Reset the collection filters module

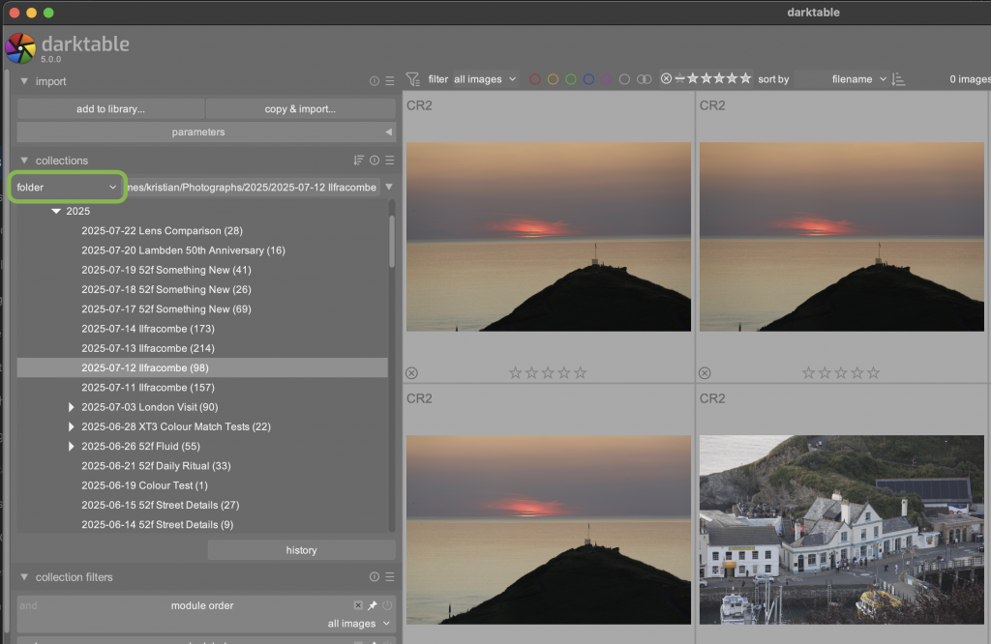[375, 577]
